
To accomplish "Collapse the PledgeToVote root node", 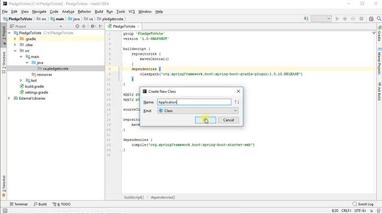I will (10, 33).
